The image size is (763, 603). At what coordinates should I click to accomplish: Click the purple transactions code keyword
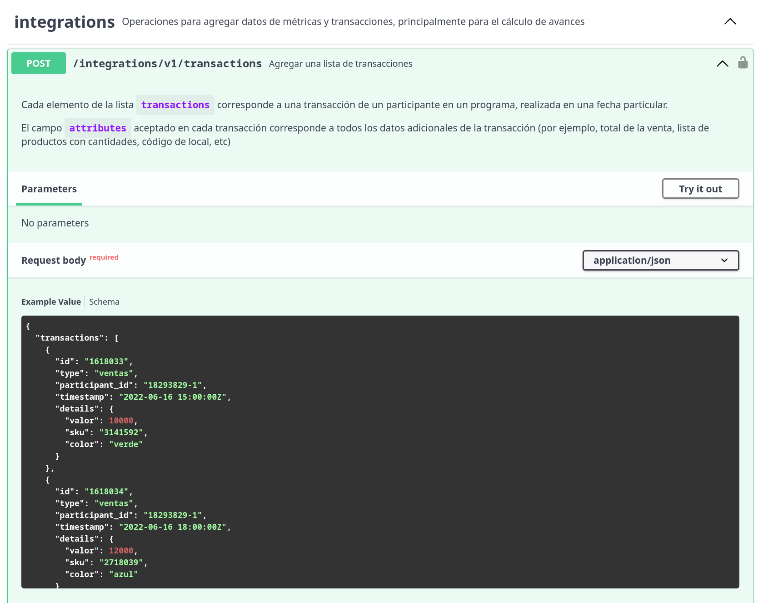click(175, 105)
